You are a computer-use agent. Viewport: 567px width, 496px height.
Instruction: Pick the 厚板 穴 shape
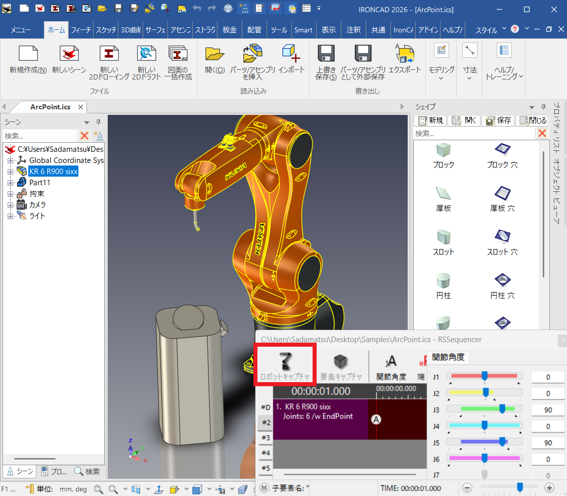pyautogui.click(x=502, y=199)
